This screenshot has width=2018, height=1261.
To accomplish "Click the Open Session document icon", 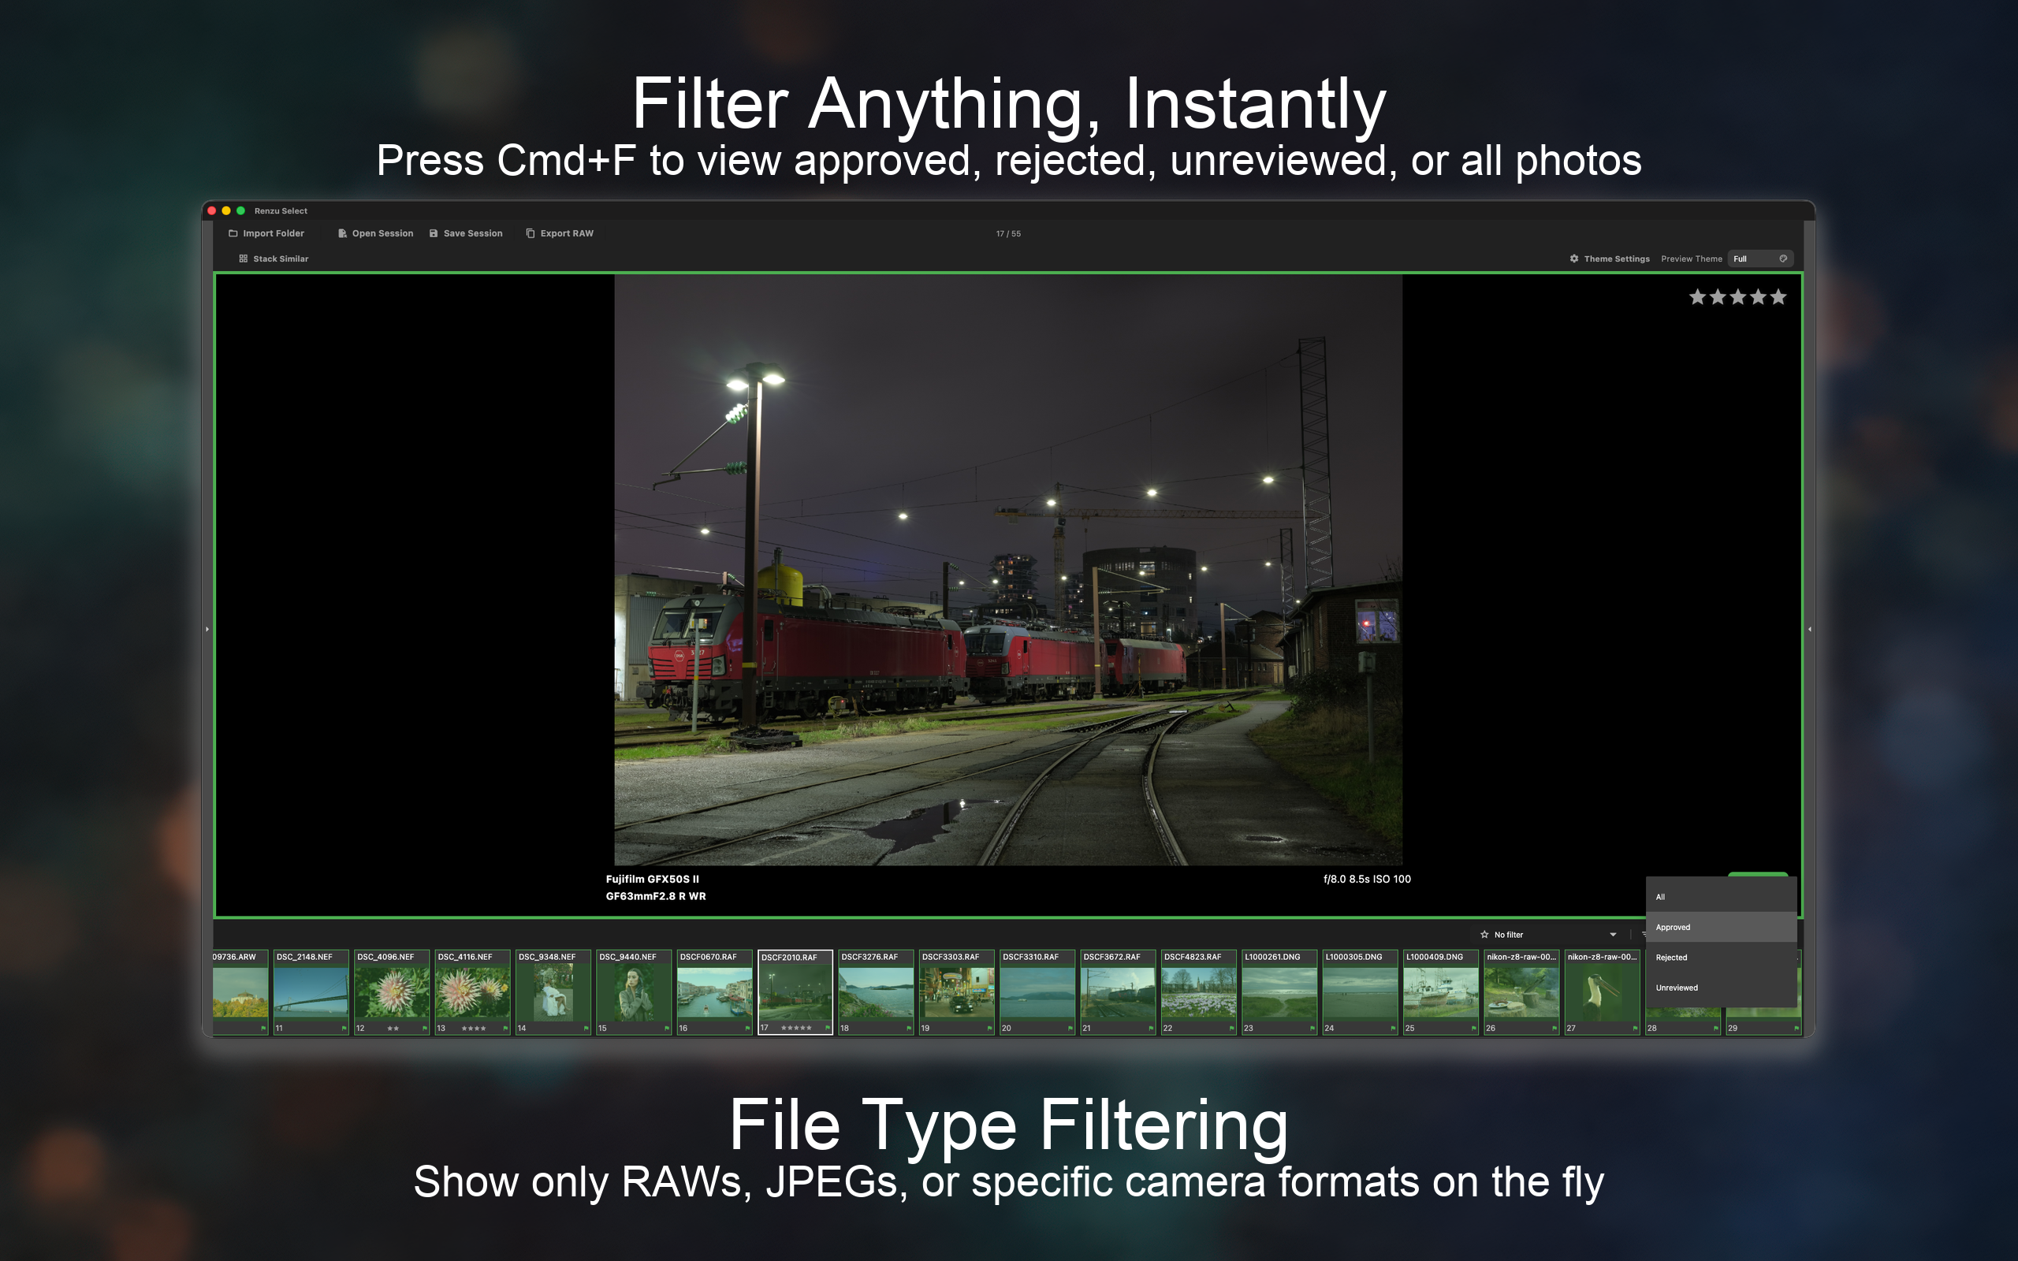I will click(343, 233).
